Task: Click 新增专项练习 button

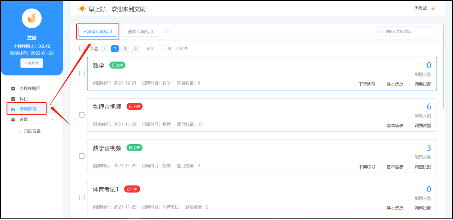Action: (98, 32)
